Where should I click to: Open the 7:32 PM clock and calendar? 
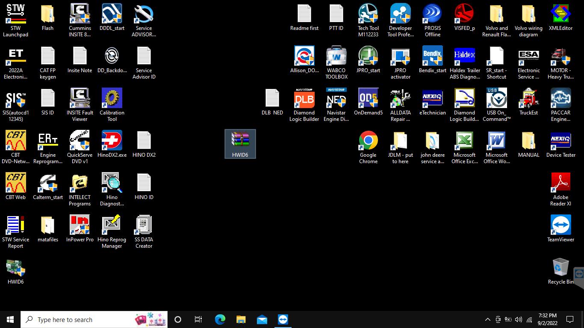click(548, 319)
